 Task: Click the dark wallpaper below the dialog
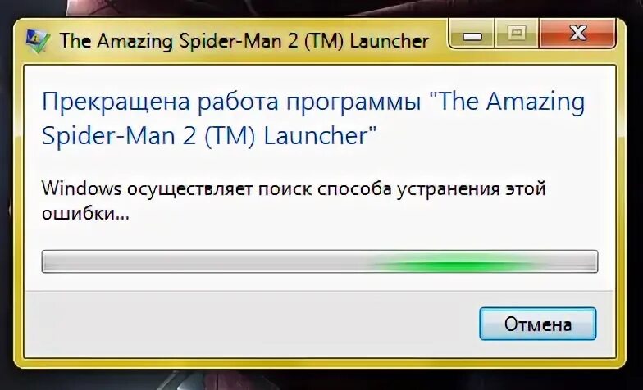click(320, 380)
